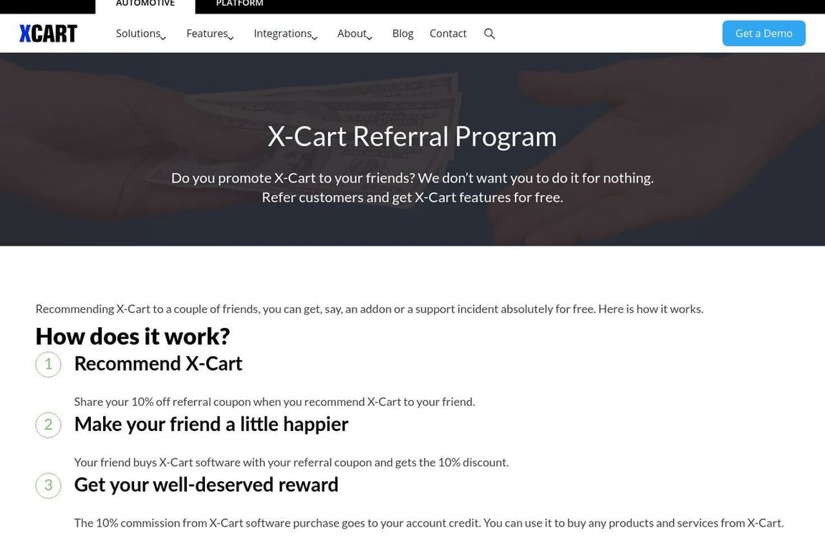825x550 pixels.
Task: Expand the Solutions menu
Action: coord(140,34)
